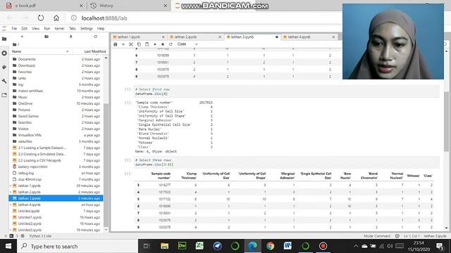Cut the selected cell with scissors icon
The image size is (451, 253).
tap(131, 44)
